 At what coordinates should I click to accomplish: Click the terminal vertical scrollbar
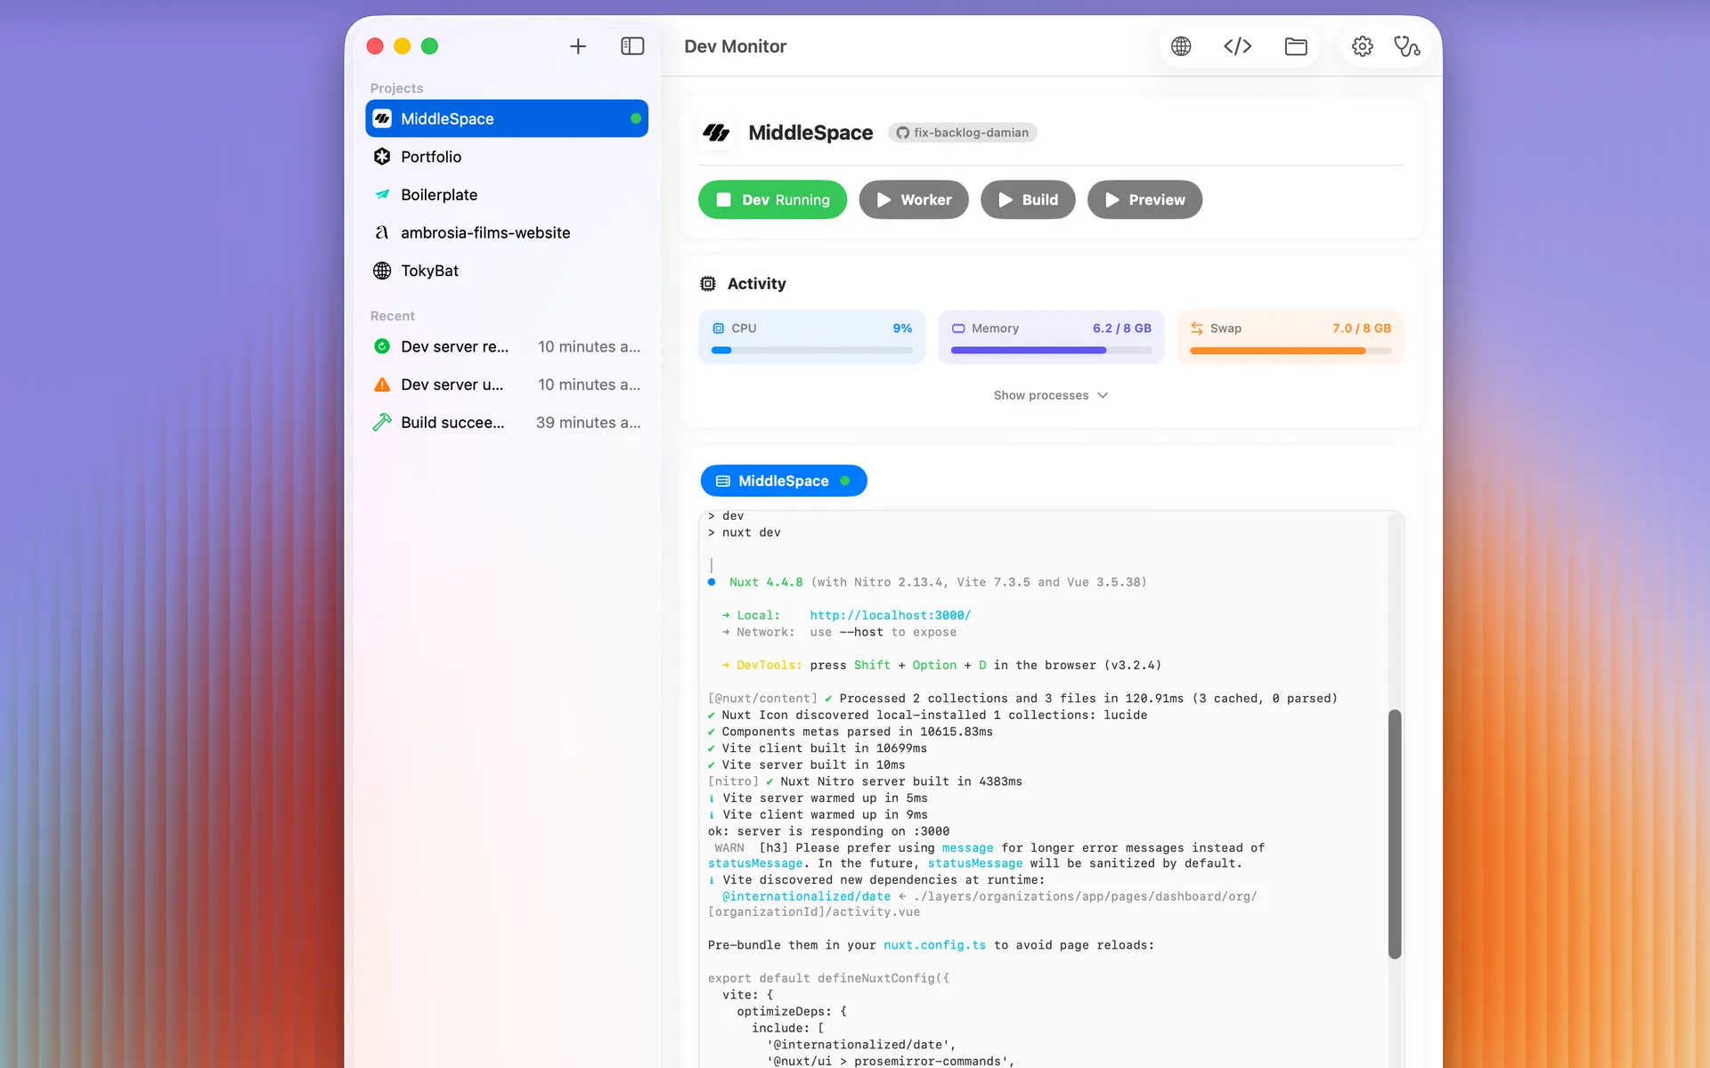tap(1395, 834)
